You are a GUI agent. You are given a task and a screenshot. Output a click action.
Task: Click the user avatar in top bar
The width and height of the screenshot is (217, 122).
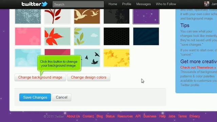point(206,4)
